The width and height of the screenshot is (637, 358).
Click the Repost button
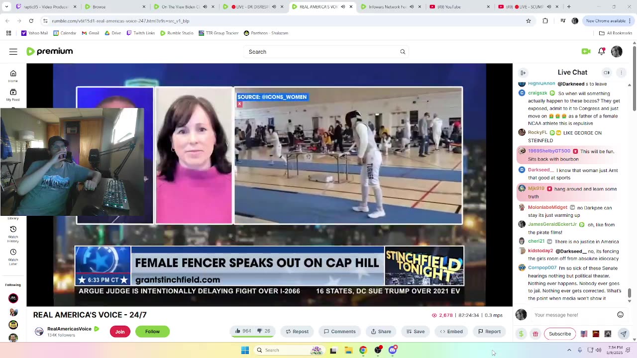click(297, 331)
